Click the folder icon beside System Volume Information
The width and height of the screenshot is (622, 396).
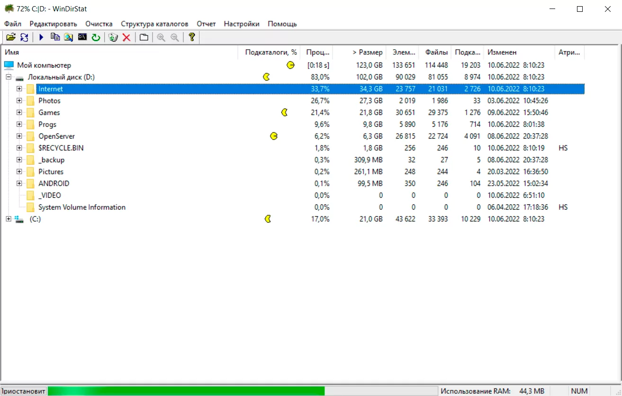coord(30,207)
